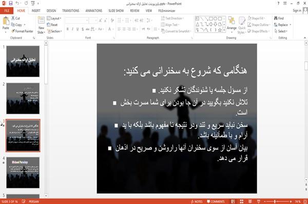
Task: Collapse the ribbon arrow
Action: click(305, 38)
